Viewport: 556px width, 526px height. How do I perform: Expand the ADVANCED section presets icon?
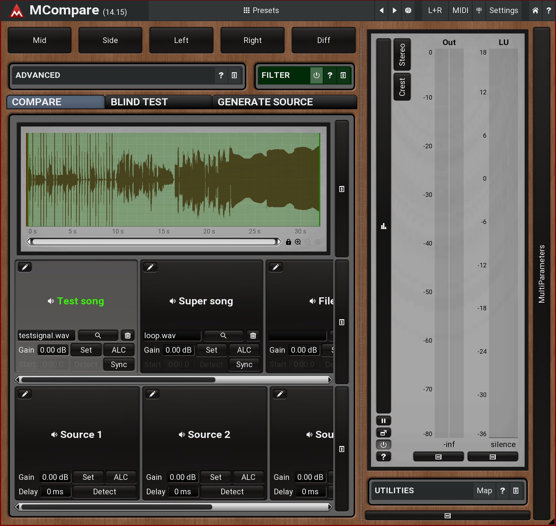tap(234, 75)
